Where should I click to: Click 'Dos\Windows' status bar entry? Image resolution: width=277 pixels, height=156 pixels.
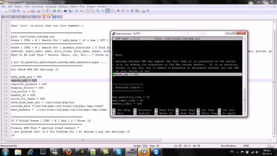[x=229, y=146]
